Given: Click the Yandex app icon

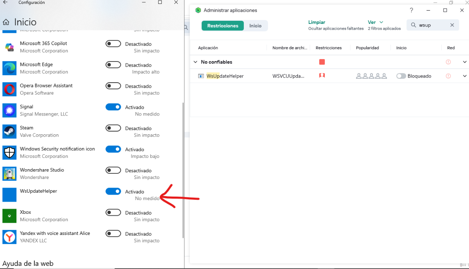Looking at the screenshot, I should tap(9, 237).
